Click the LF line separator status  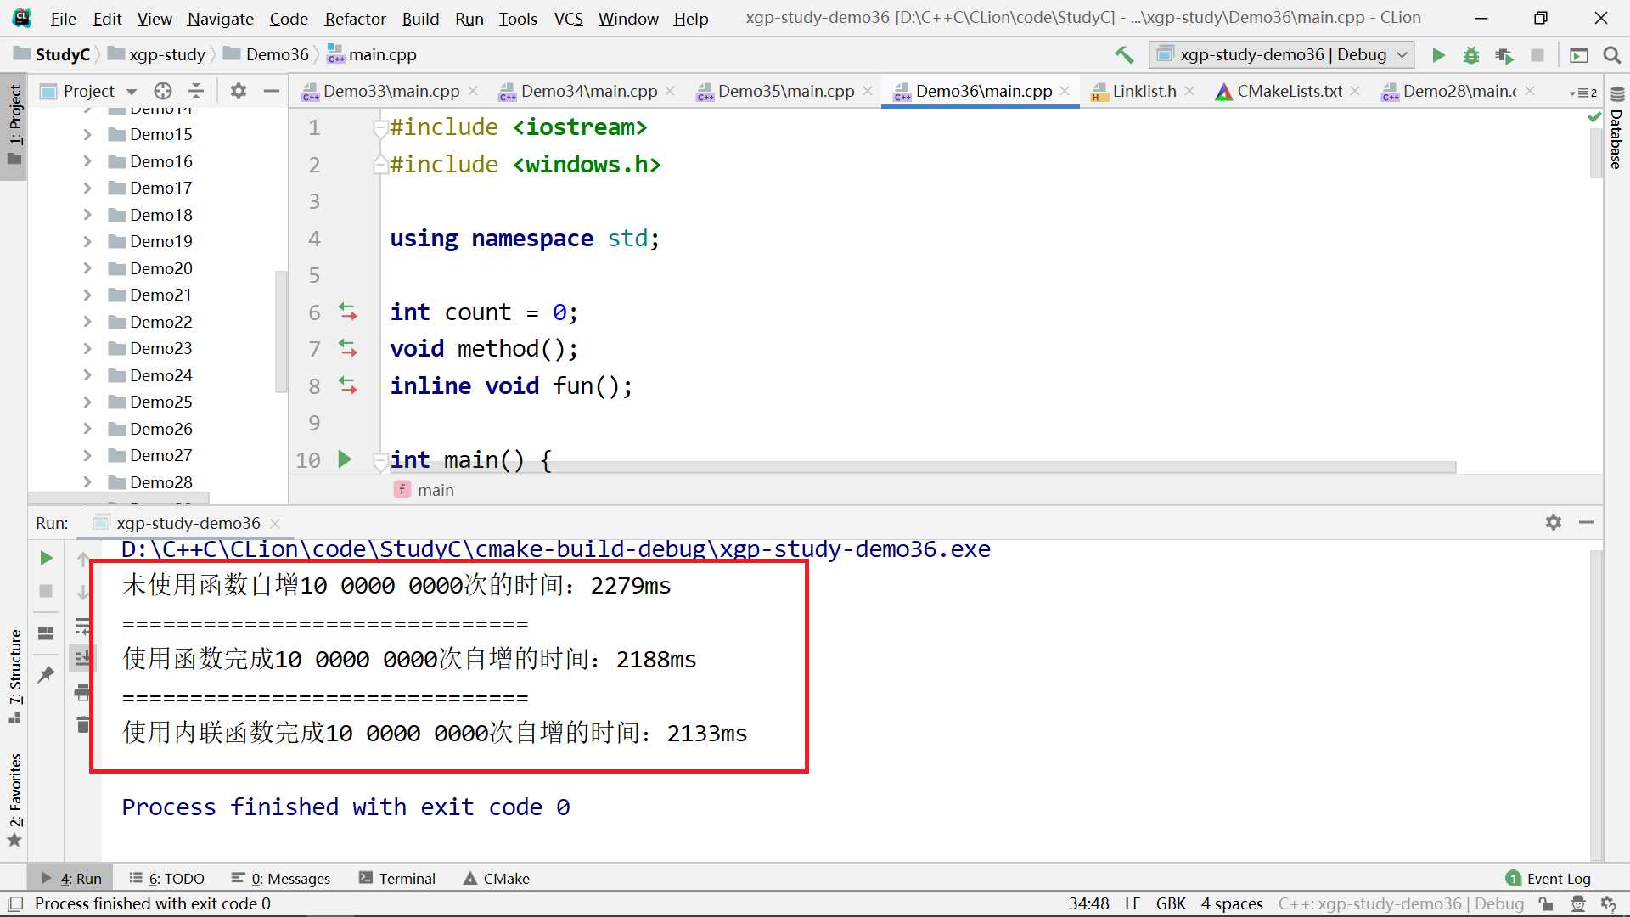click(1133, 903)
